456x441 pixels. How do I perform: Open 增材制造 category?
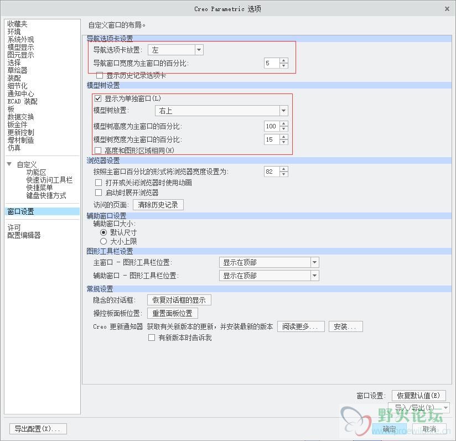click(x=20, y=140)
